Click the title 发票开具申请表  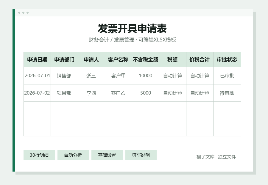click(132, 28)
